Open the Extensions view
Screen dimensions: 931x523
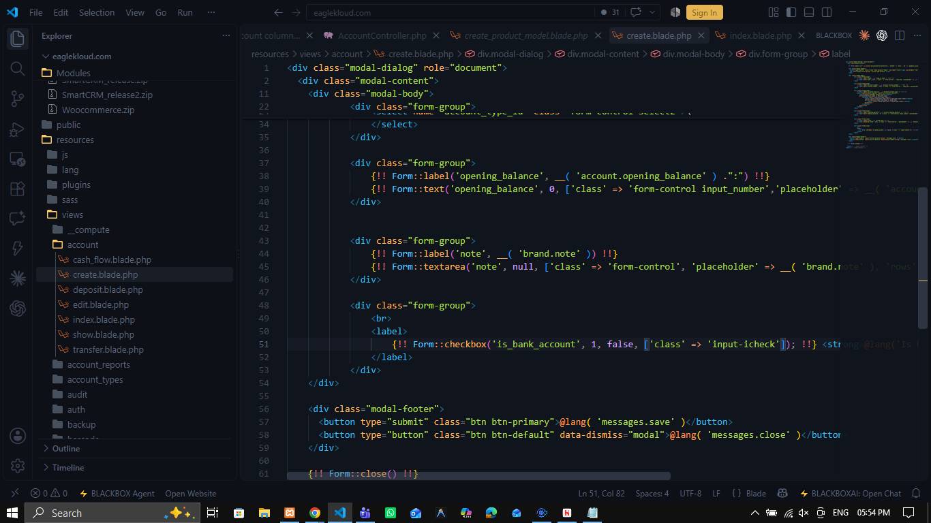(18, 189)
